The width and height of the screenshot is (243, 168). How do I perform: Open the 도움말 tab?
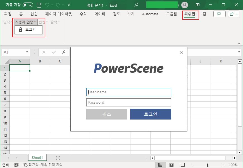(171, 14)
